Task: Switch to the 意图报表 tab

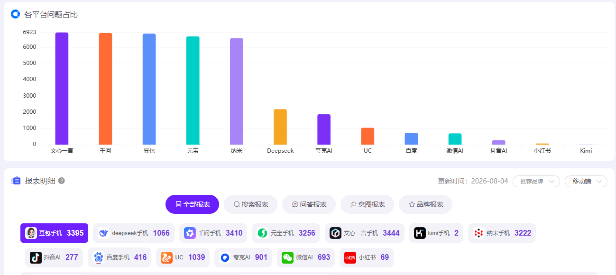Action: pos(367,204)
